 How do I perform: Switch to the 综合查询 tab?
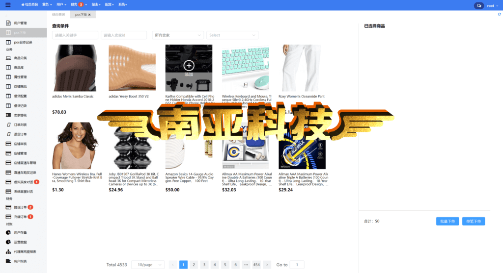pyautogui.click(x=59, y=15)
